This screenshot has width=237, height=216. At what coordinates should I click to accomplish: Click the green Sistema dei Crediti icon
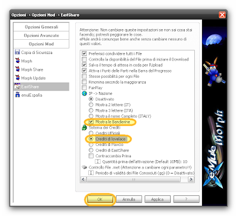84,128
